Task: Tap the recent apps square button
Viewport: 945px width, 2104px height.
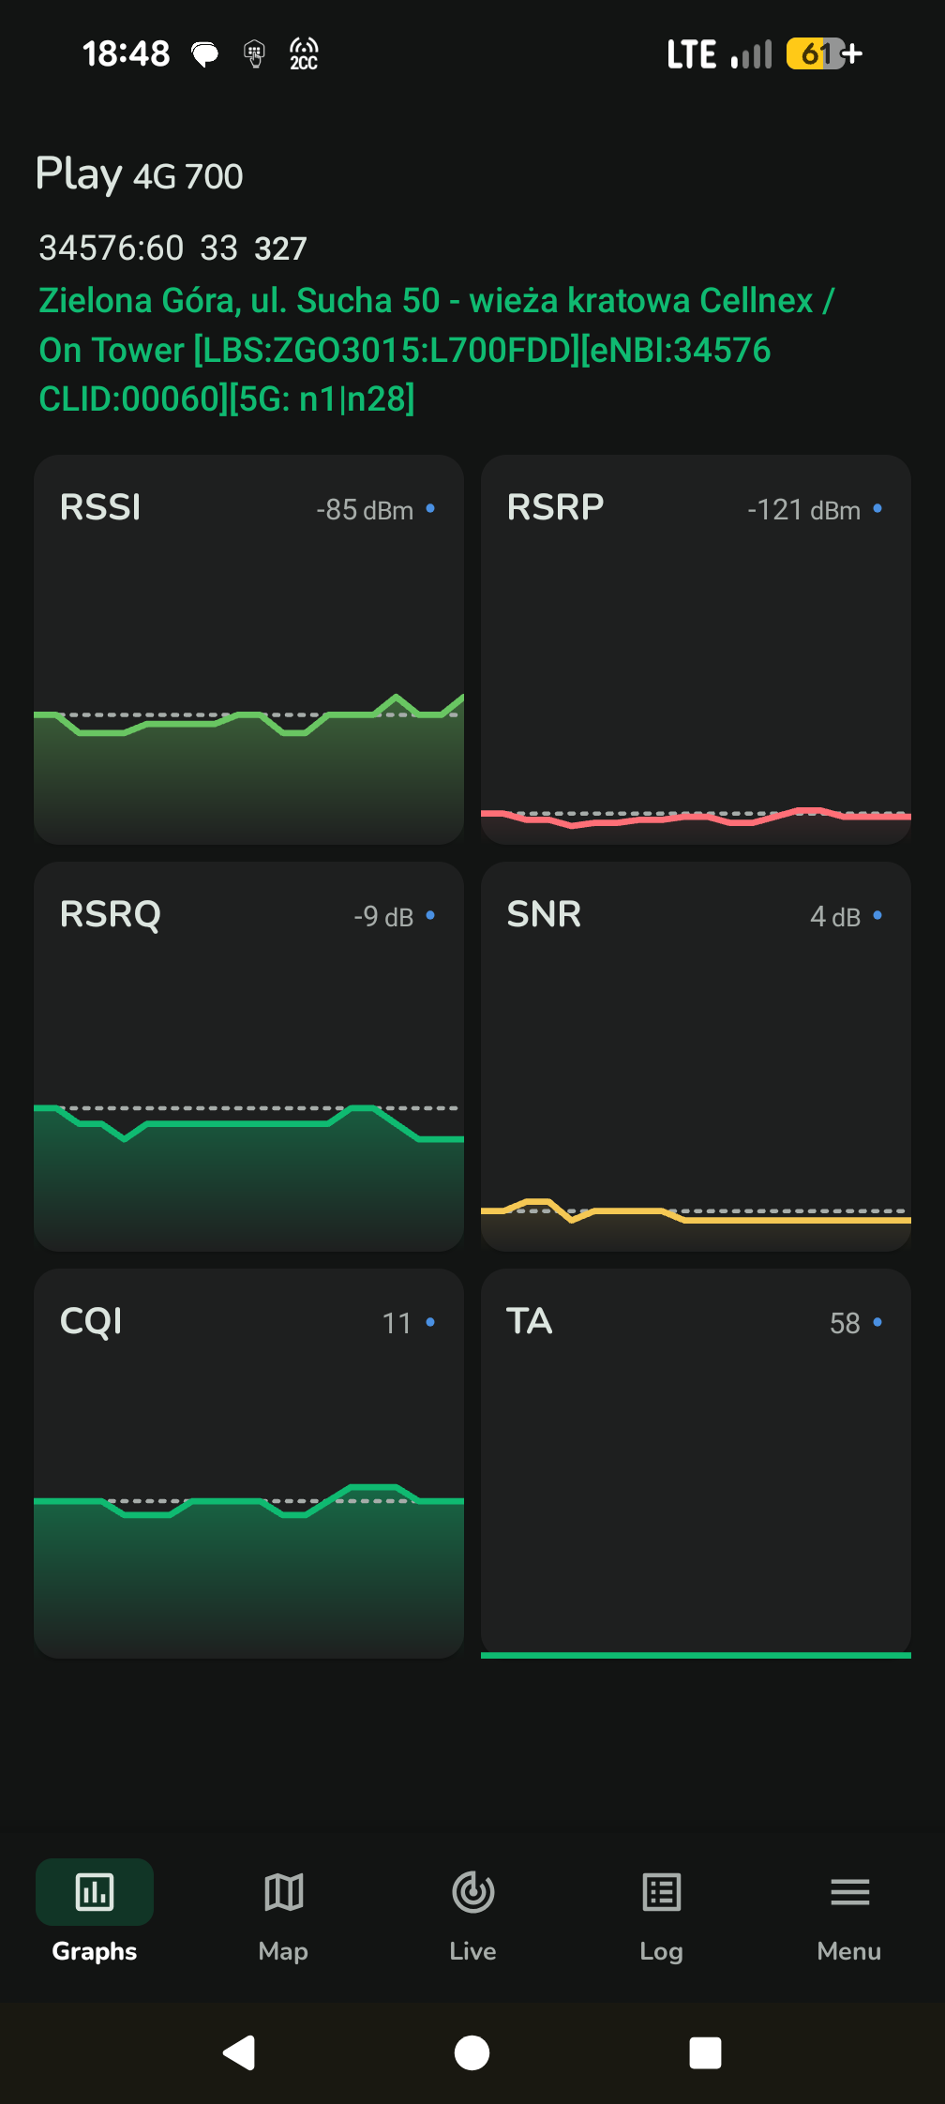Action: tap(705, 2052)
